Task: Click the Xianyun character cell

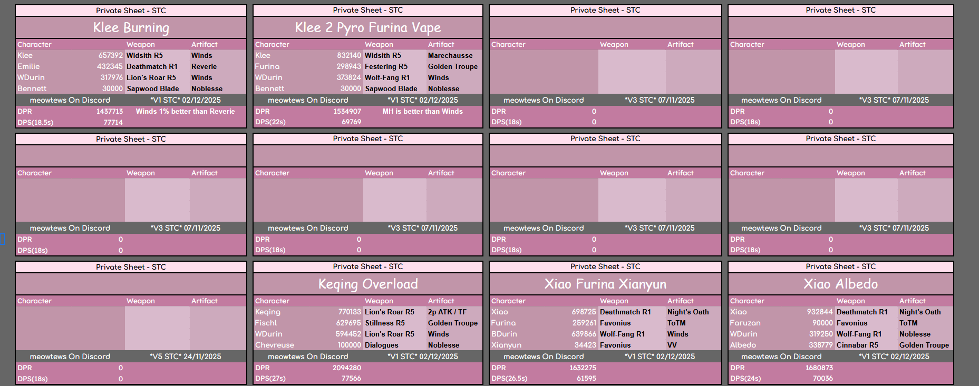Action: 507,345
